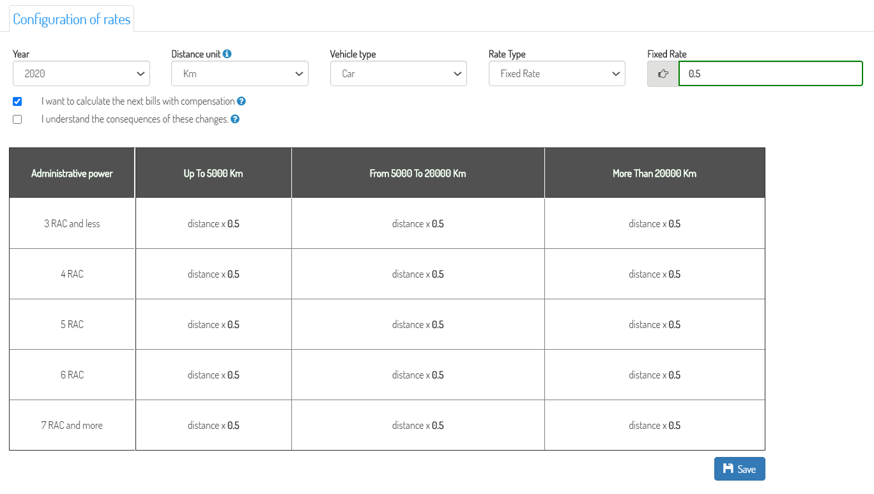
Task: Click Up To 5000 Km cell for 6 RAC
Action: tap(213, 375)
